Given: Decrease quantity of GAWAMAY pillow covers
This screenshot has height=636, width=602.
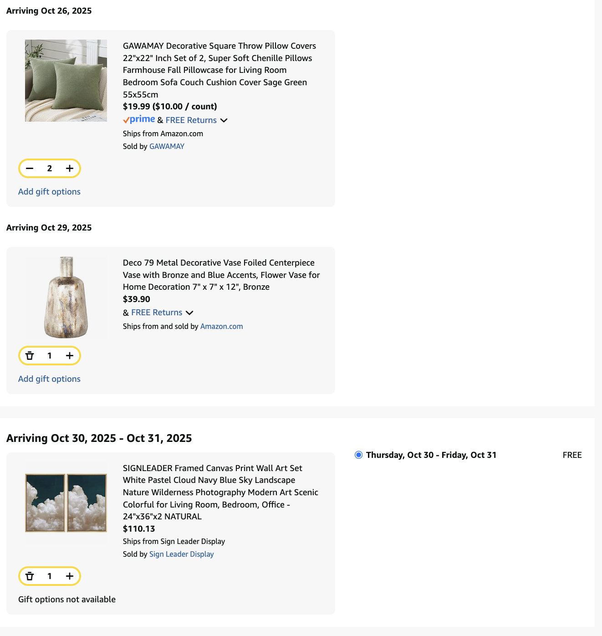Looking at the screenshot, I should [30, 168].
